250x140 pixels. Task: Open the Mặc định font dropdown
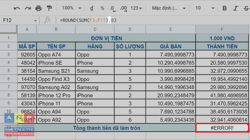[x=169, y=8]
